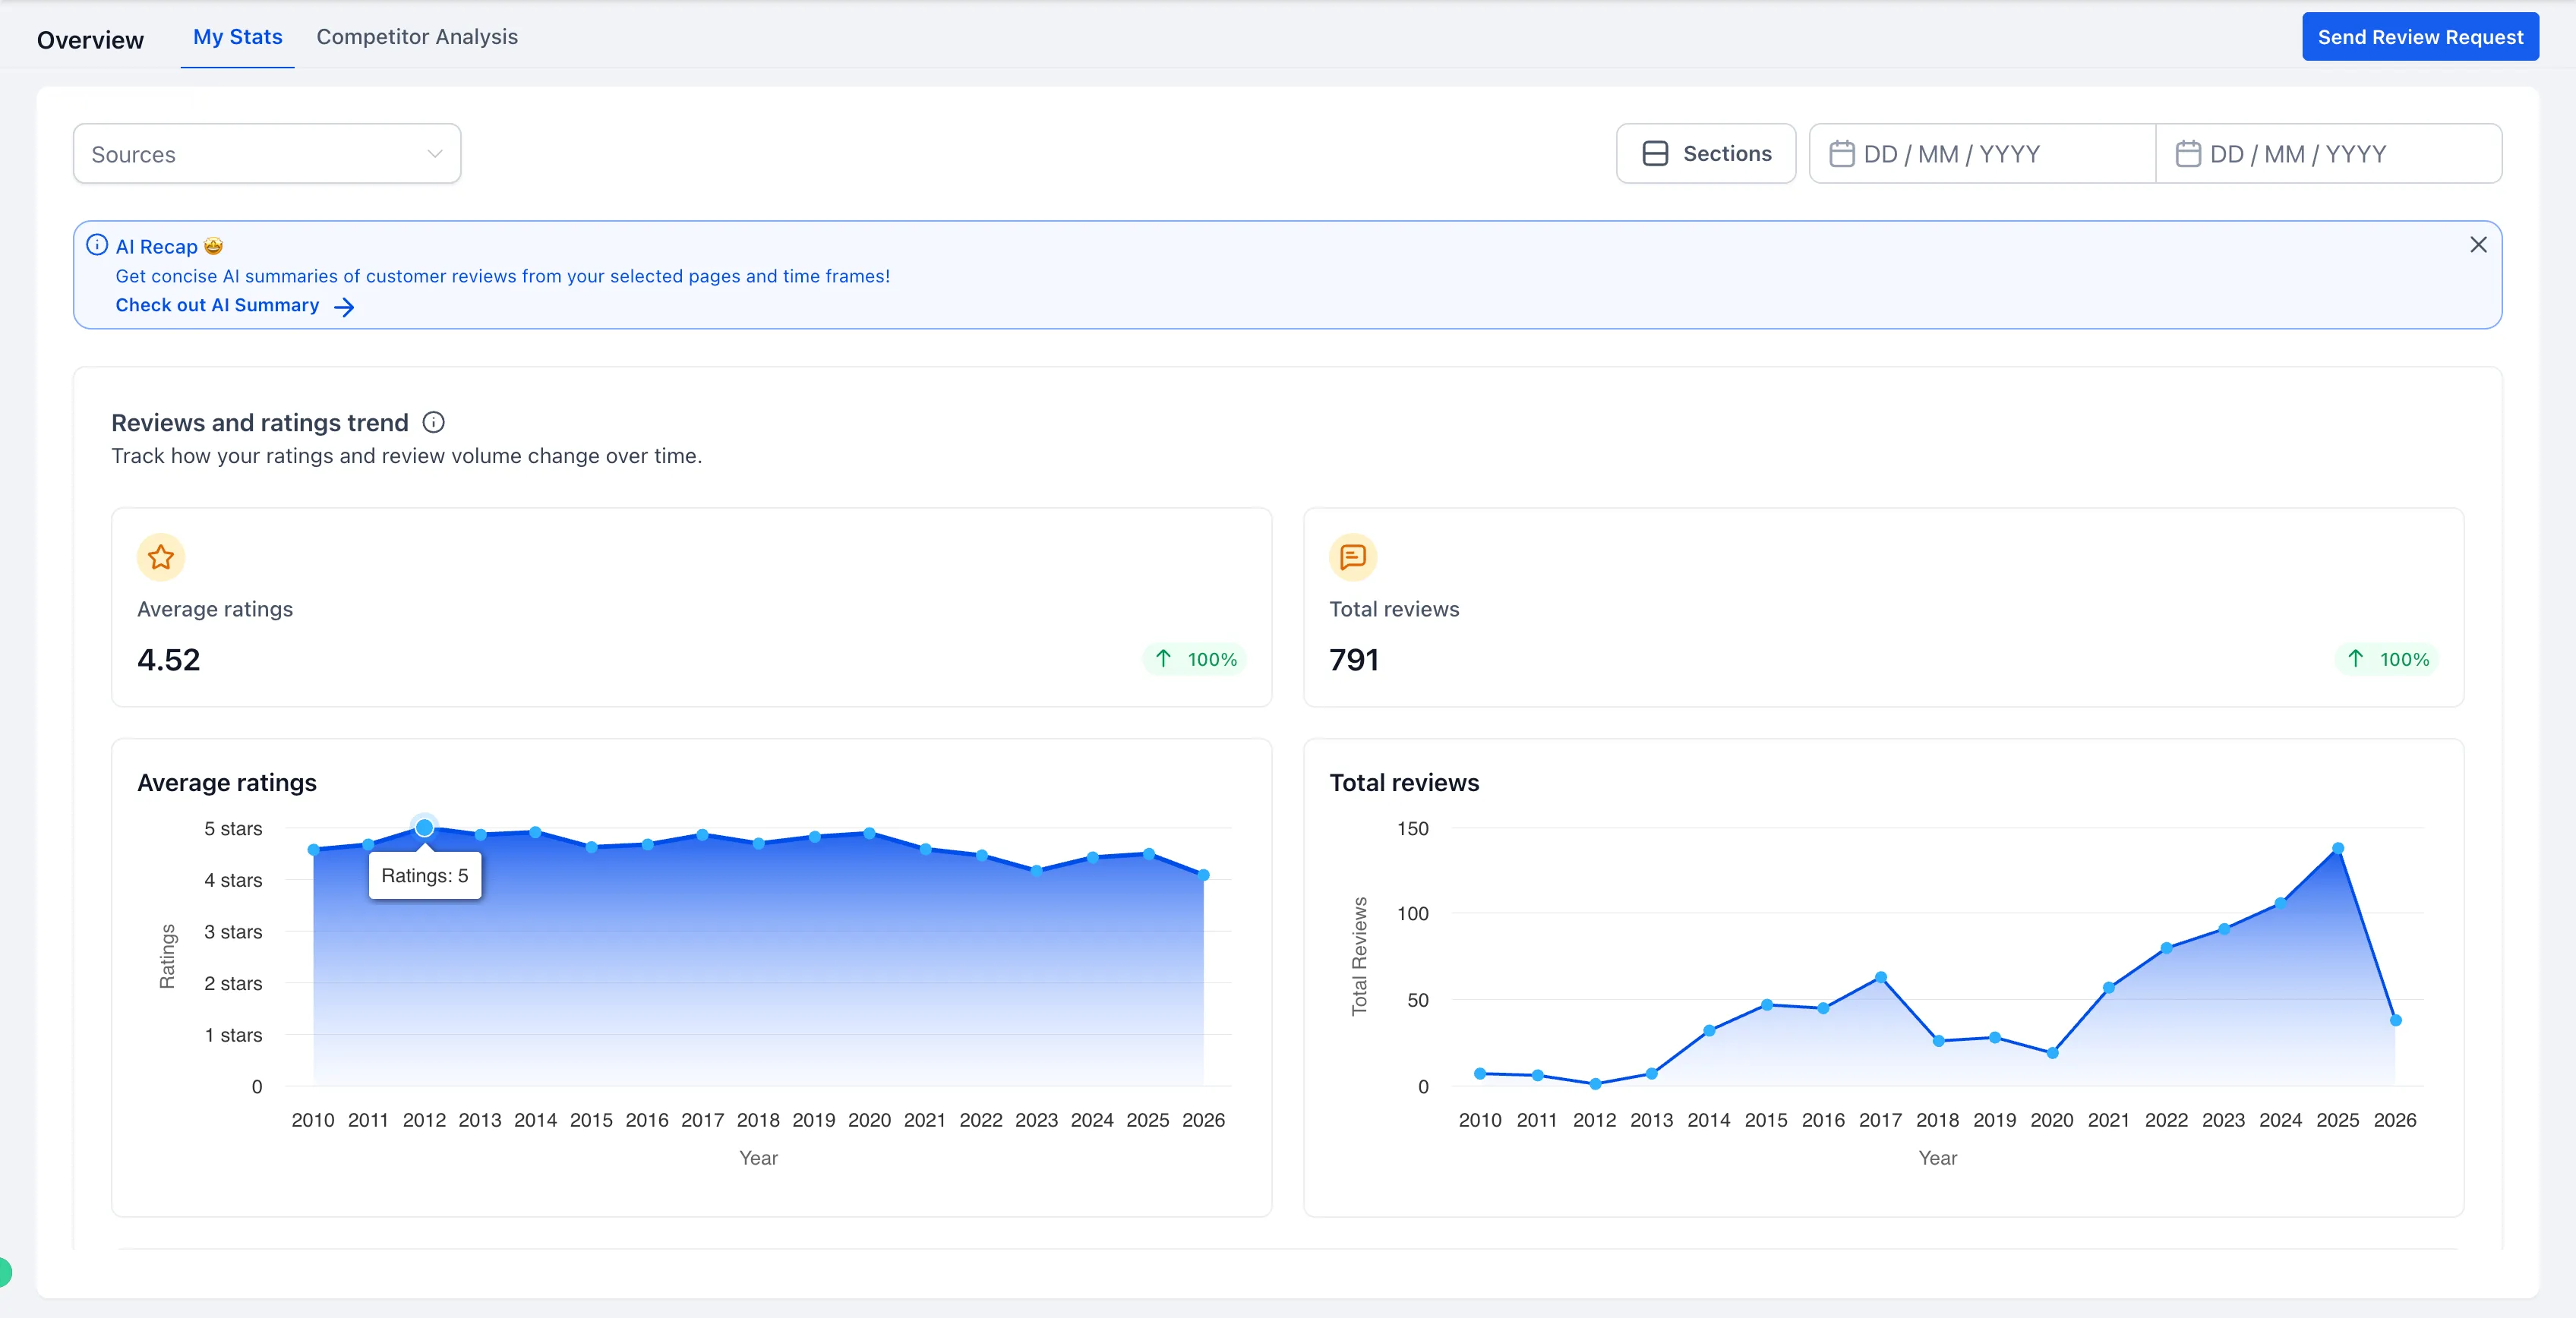This screenshot has width=2576, height=1318.
Task: Click the info icon beside Reviews and ratings trend
Action: click(433, 422)
